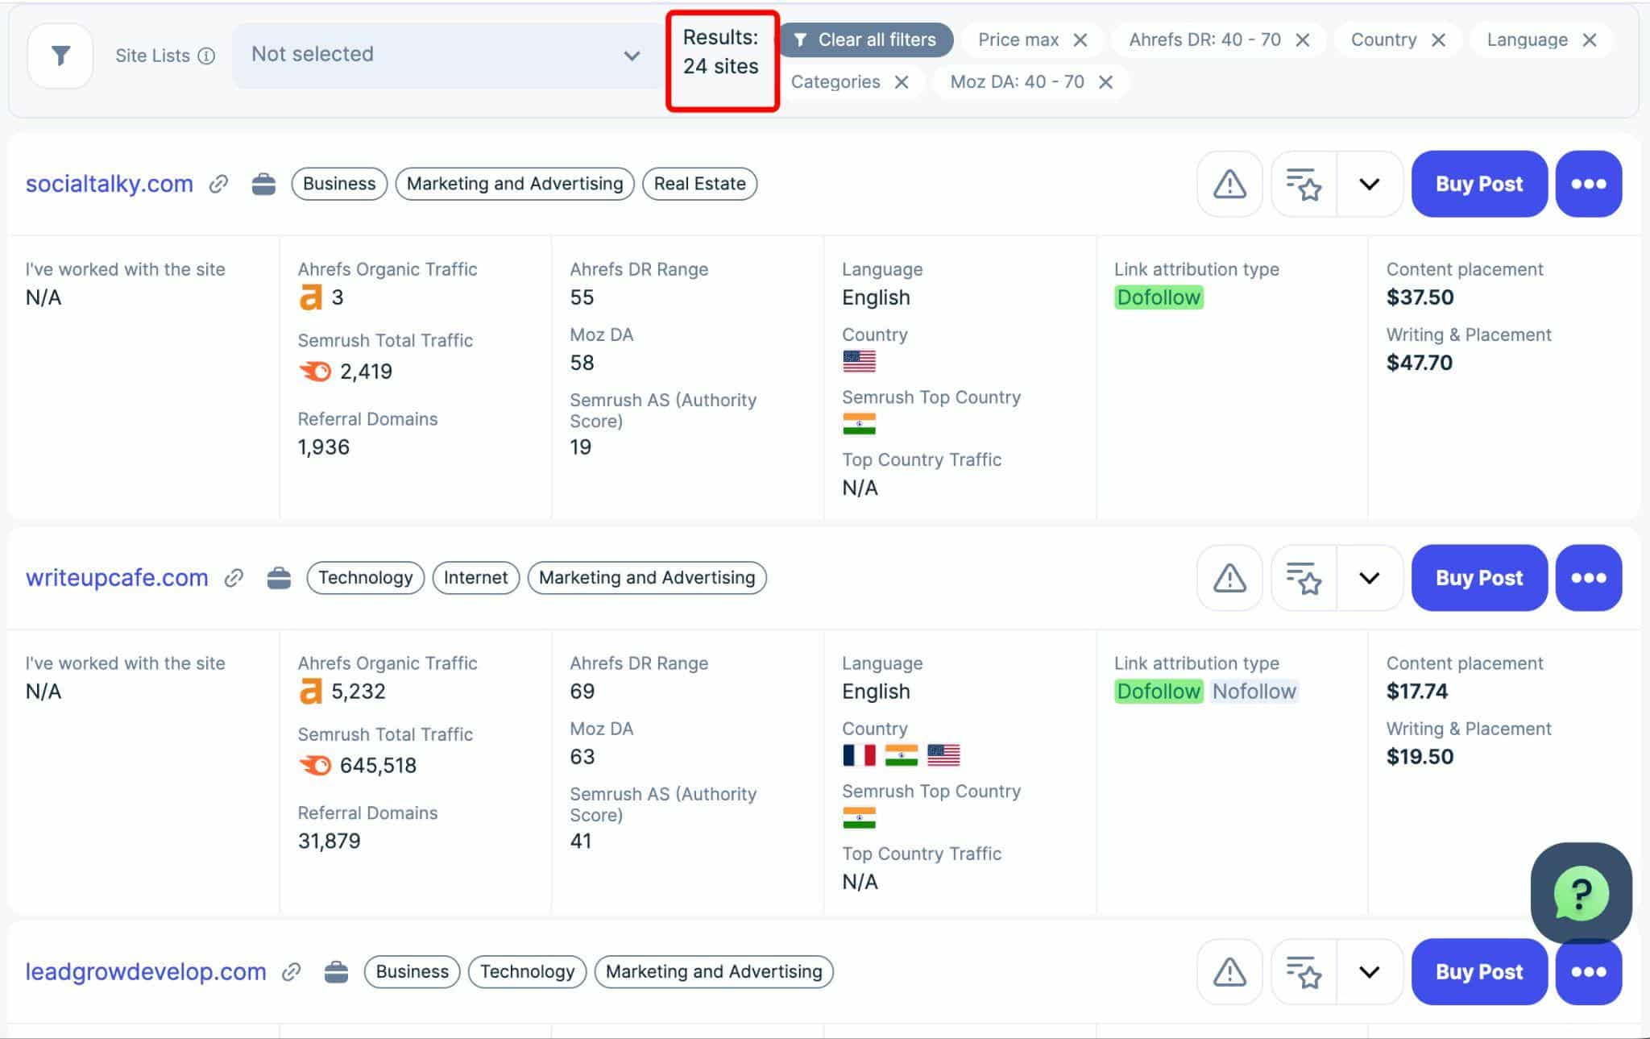1650x1039 pixels.
Task: Remove the Moz DA: 40 - 70 filter
Action: click(x=1105, y=82)
